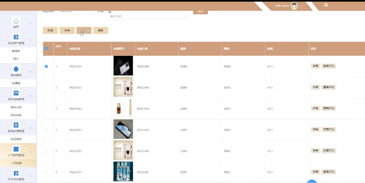Click 查看评论 button in row 商品名称3
Screen dimensions: 365x183
point(329,129)
